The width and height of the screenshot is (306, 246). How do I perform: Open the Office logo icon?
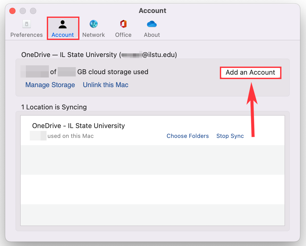point(123,24)
